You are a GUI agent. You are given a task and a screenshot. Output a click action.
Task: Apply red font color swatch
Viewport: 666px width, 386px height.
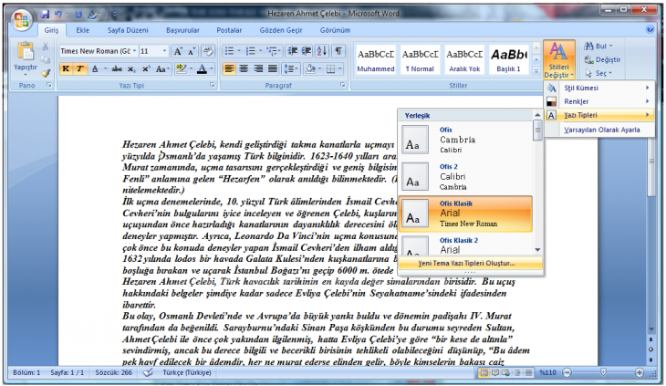[203, 68]
